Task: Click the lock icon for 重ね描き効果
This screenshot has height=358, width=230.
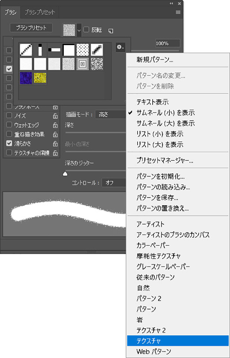Action: [55, 134]
